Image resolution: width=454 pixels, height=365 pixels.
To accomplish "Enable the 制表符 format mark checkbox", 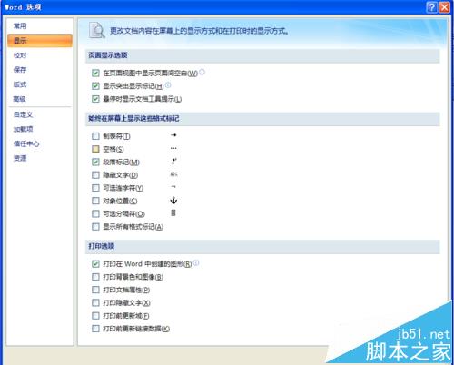I will (x=95, y=136).
